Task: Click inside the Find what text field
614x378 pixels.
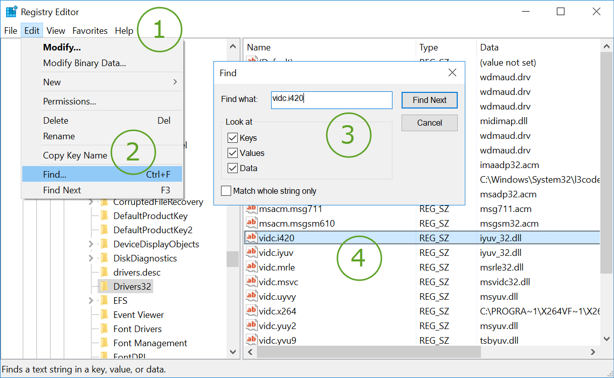Action: click(x=331, y=100)
